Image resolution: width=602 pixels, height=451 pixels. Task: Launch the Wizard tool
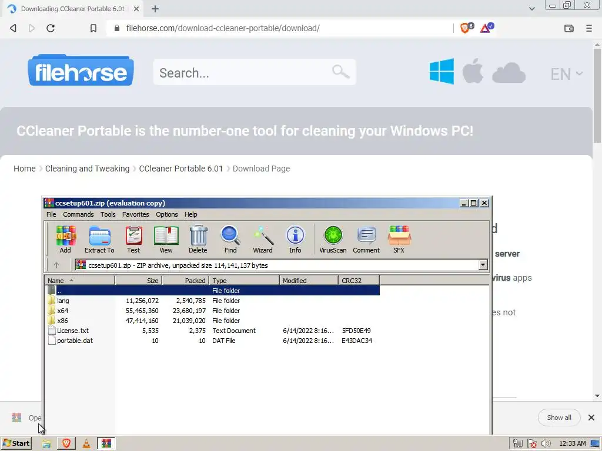(x=263, y=240)
